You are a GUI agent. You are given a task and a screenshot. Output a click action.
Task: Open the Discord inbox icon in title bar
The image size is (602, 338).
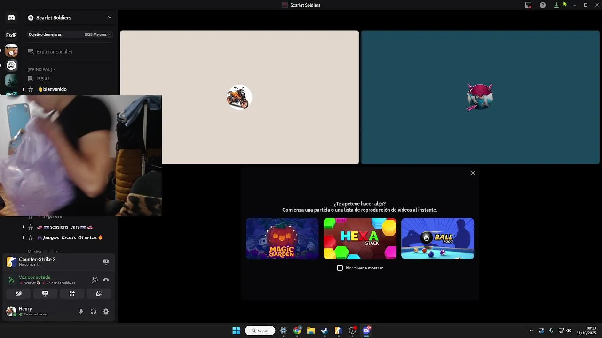528,5
